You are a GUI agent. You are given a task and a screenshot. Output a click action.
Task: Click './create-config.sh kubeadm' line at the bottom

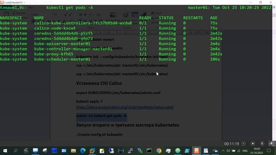[99, 134]
